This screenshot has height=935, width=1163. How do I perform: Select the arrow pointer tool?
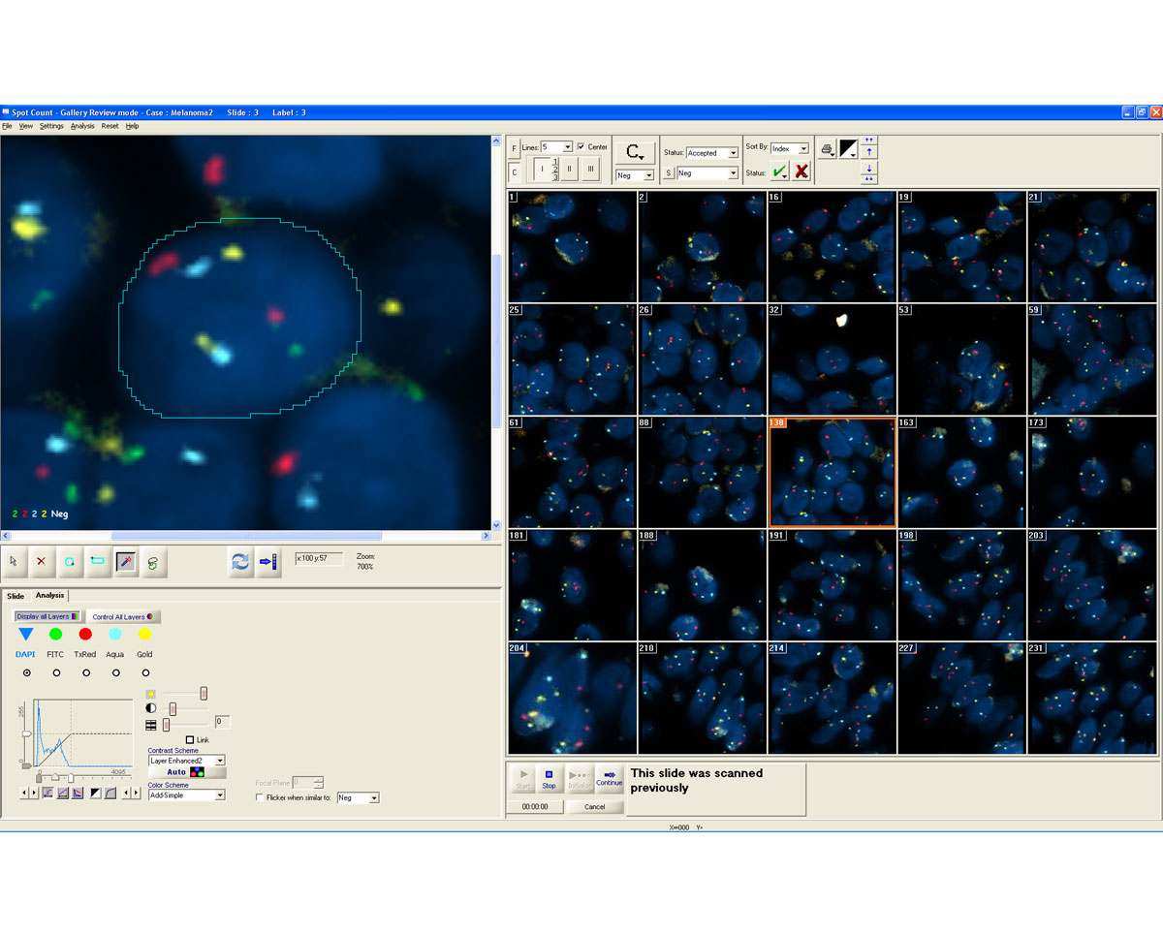tap(14, 561)
